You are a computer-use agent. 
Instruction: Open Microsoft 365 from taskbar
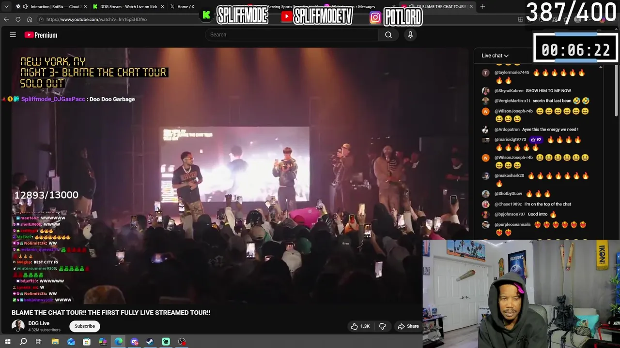[103, 342]
